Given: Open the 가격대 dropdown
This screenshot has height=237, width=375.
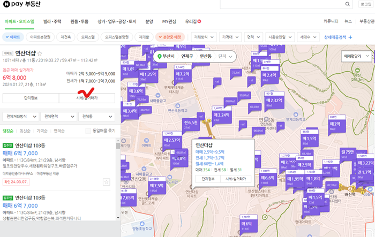Looking at the screenshot, I should [x=230, y=37].
